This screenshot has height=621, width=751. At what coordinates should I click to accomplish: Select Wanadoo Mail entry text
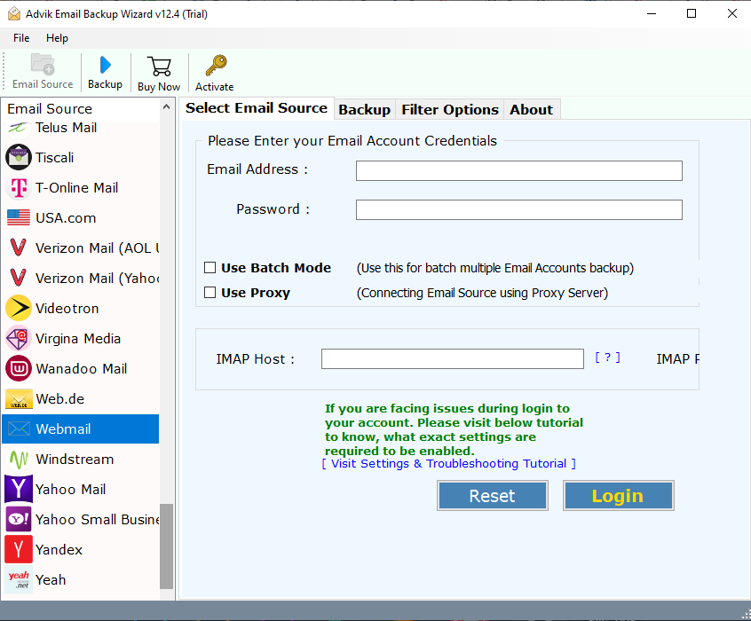point(82,369)
